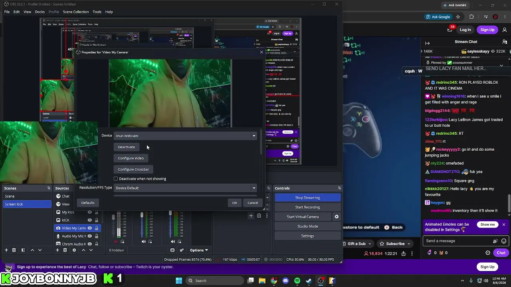Confirm properties with OK button
The width and height of the screenshot is (511, 287).
click(x=235, y=203)
